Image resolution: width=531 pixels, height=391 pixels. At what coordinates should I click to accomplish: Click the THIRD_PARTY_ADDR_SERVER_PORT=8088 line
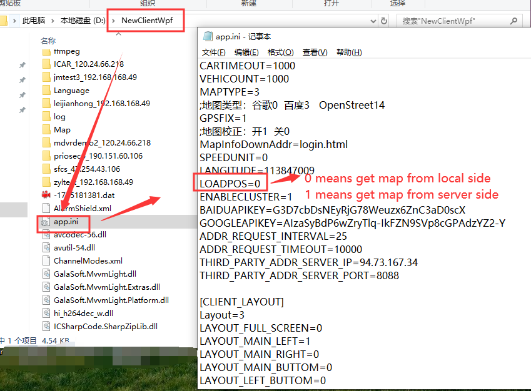[x=300, y=275]
